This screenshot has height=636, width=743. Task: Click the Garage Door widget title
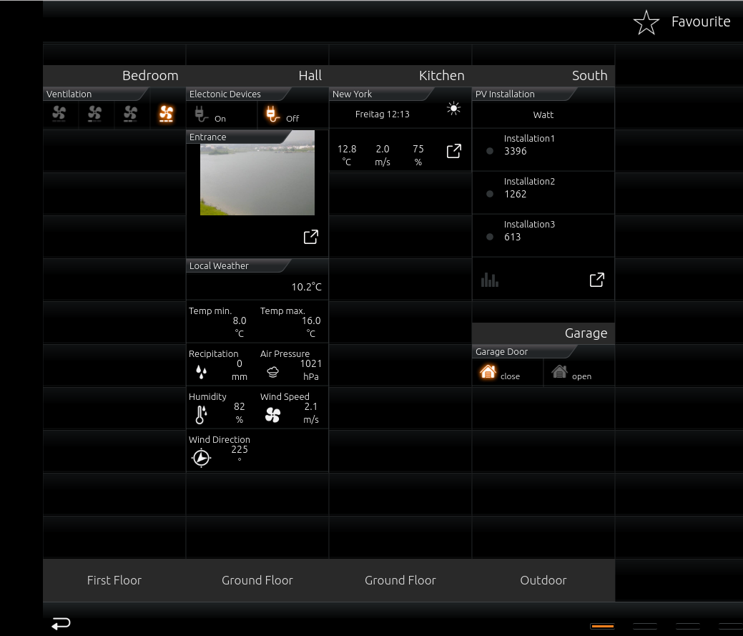[502, 352]
